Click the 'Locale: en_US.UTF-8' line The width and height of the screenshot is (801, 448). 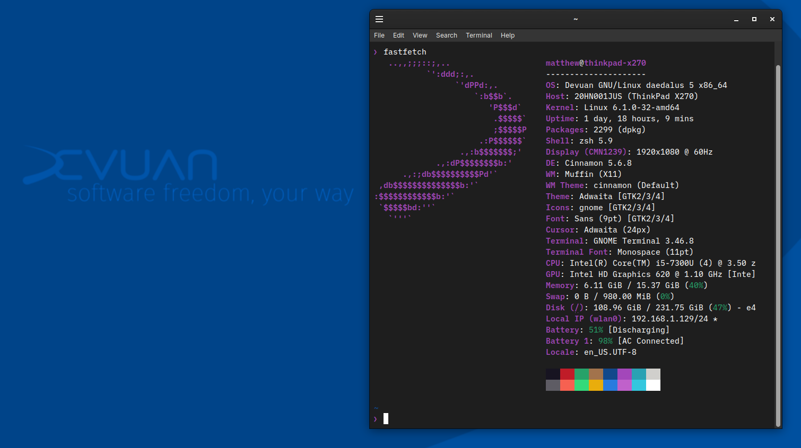(591, 352)
